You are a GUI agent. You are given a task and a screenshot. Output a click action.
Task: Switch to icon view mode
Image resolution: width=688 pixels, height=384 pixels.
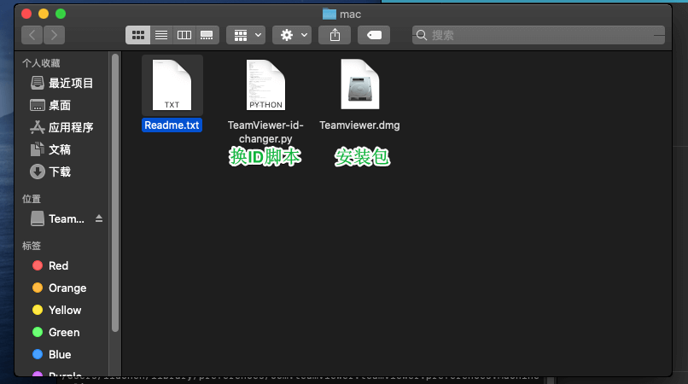[137, 35]
